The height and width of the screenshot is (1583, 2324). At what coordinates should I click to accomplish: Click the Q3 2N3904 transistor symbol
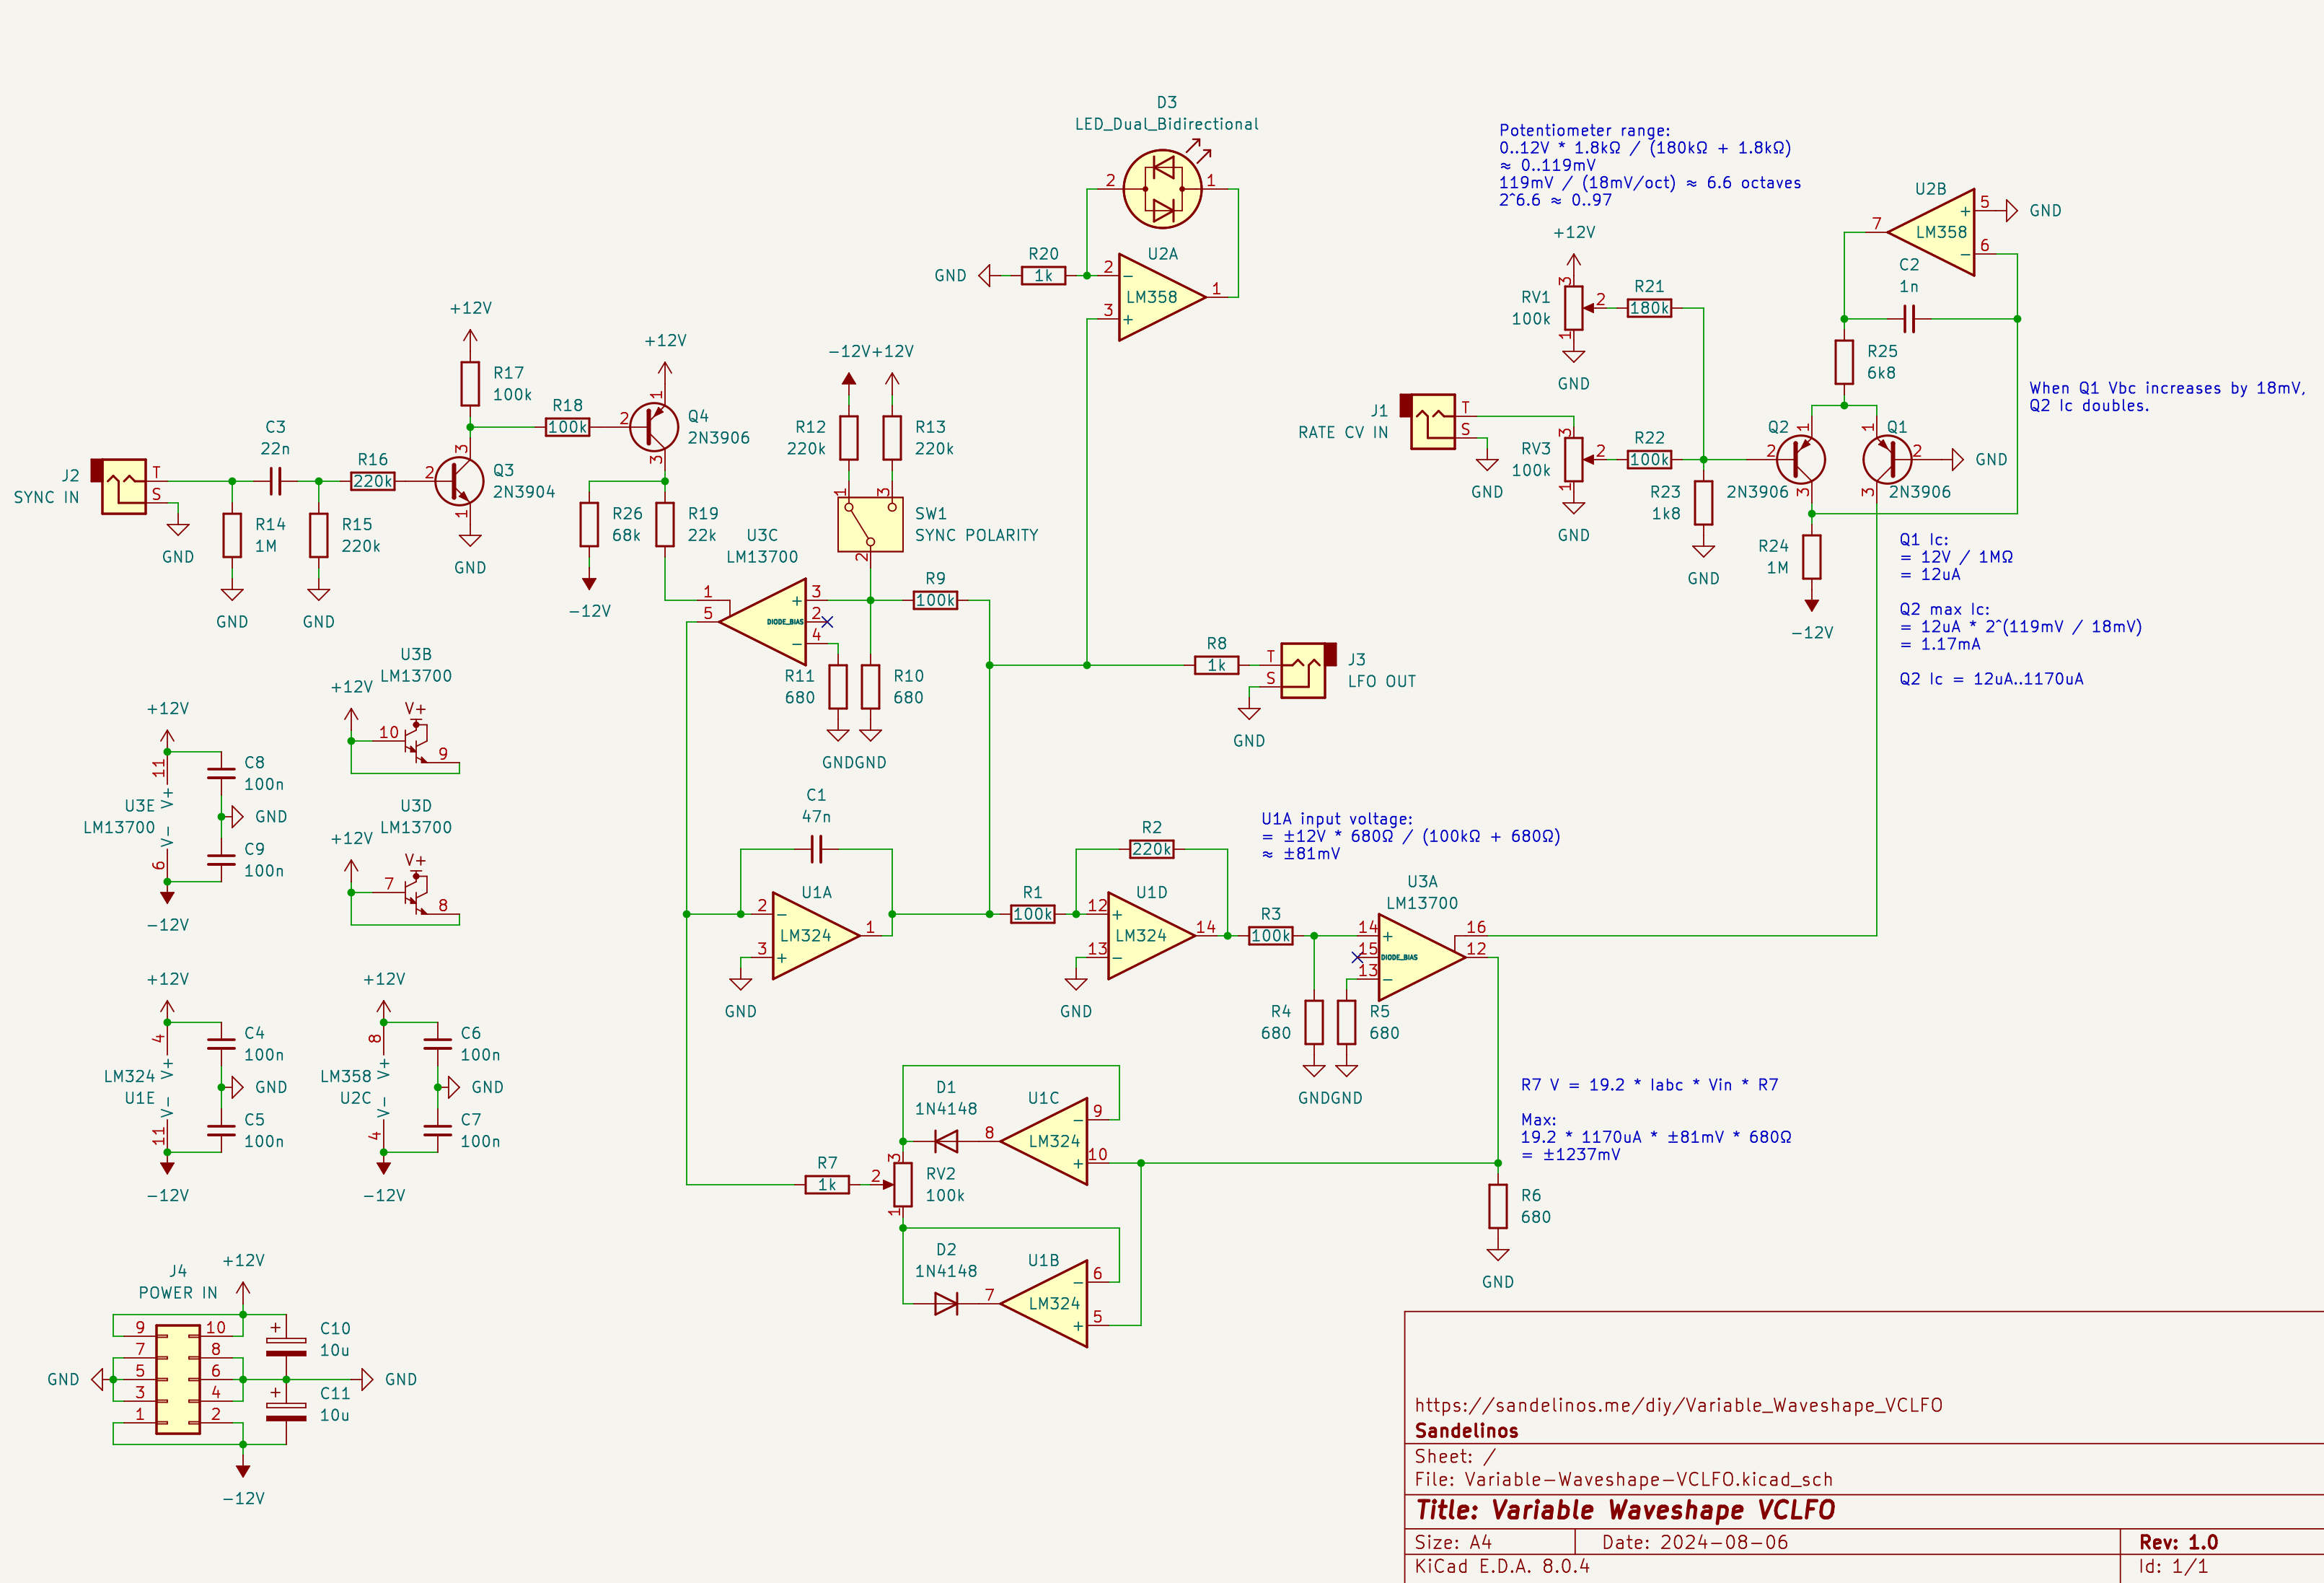coord(459,481)
